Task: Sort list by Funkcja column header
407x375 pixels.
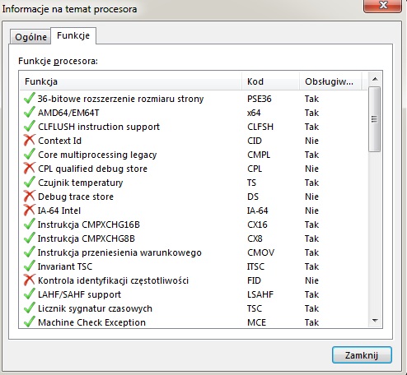Action: 131,81
